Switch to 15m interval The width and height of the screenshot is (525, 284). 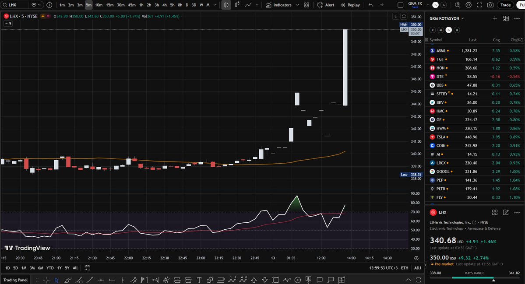point(109,5)
